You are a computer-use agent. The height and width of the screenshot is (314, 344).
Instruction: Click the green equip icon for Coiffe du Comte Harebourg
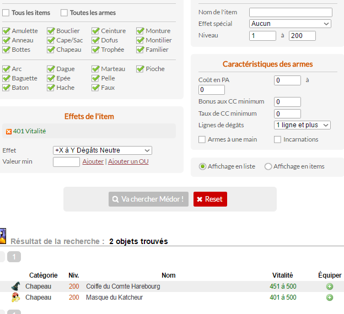[x=330, y=287]
